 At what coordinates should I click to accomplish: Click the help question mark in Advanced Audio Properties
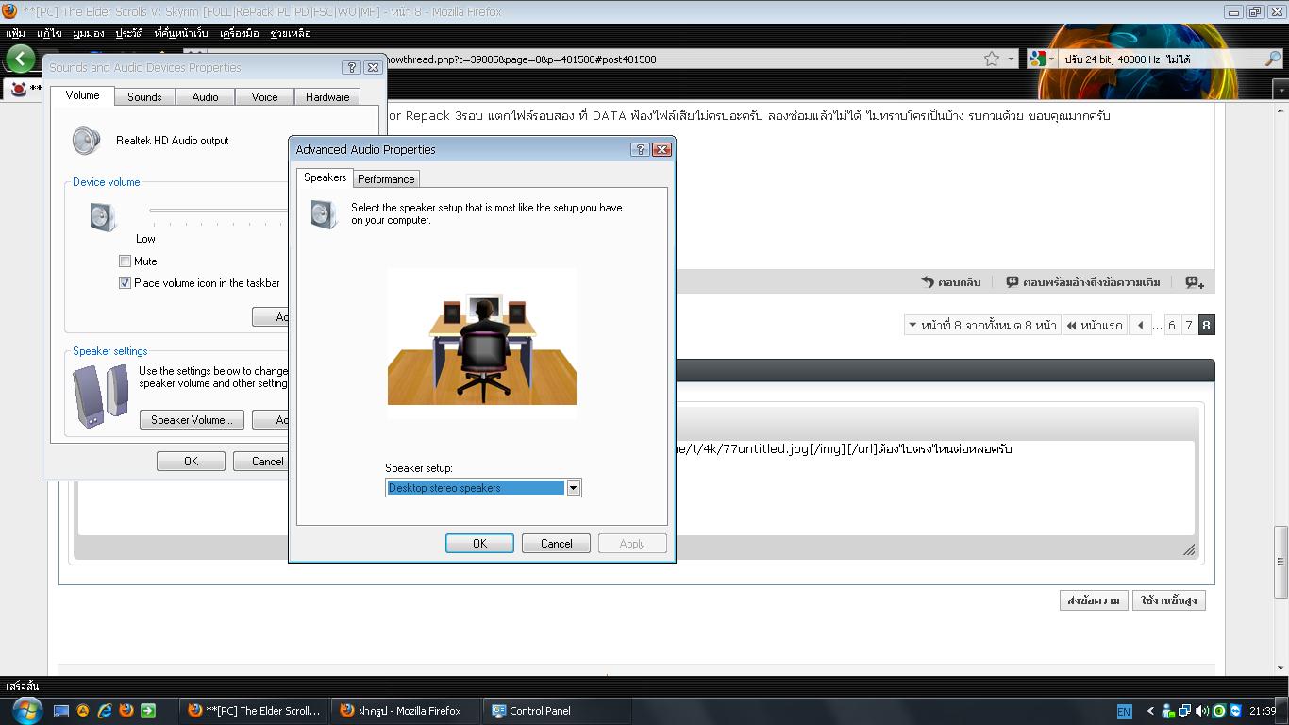tap(640, 149)
